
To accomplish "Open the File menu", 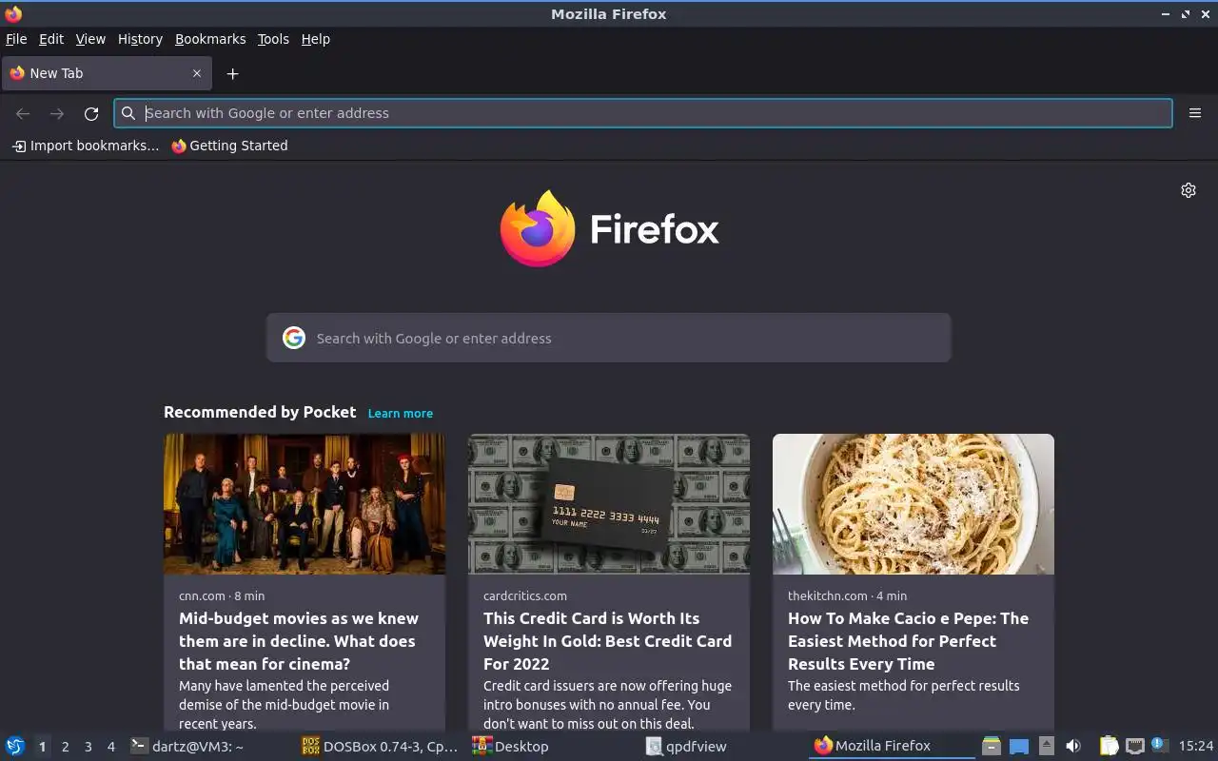I will 16,39.
